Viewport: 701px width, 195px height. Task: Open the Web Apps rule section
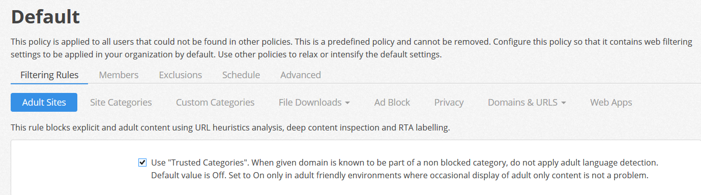[611, 102]
